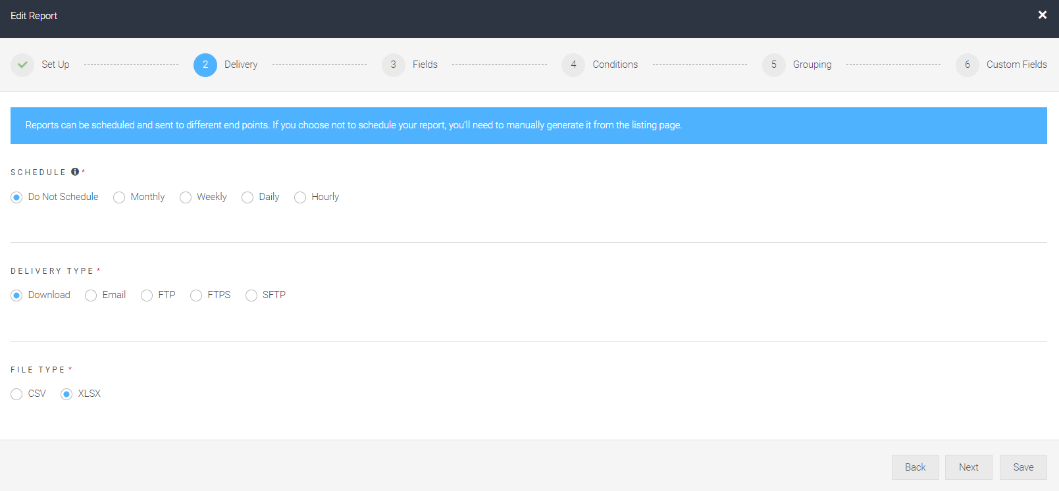The width and height of the screenshot is (1059, 491).
Task: Choose XLSX file type
Action: coord(66,394)
